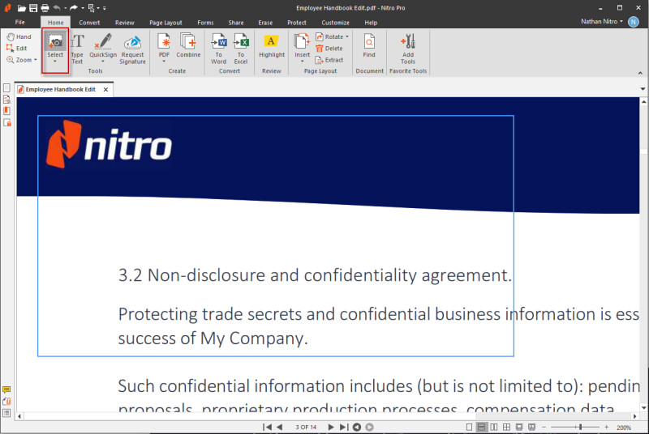Click the Type Text tool

click(77, 48)
